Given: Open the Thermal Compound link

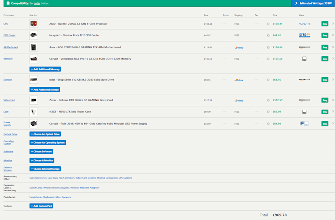Looking at the screenshot, I should point(107,178).
